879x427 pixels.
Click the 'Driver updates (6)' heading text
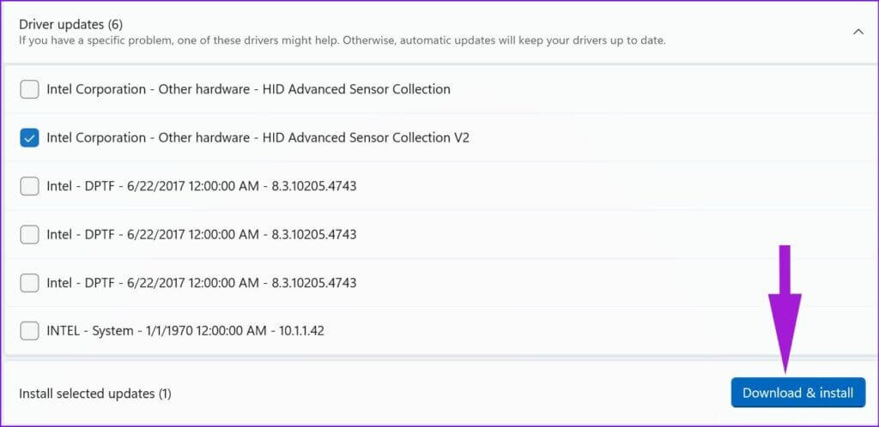[70, 25]
